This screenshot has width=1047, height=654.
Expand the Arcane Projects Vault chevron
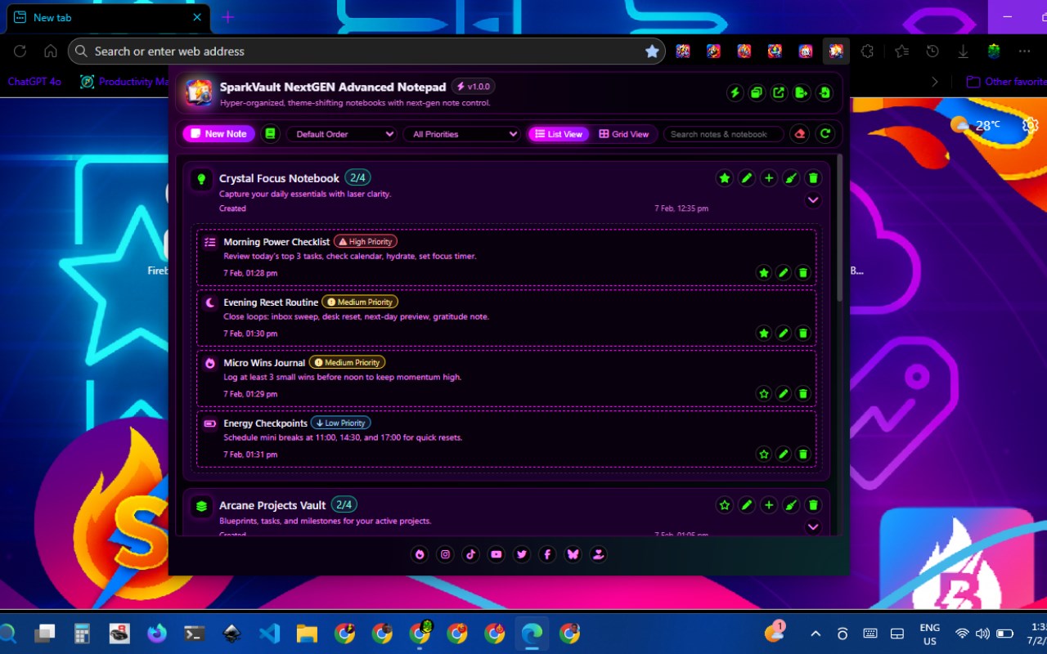point(813,527)
